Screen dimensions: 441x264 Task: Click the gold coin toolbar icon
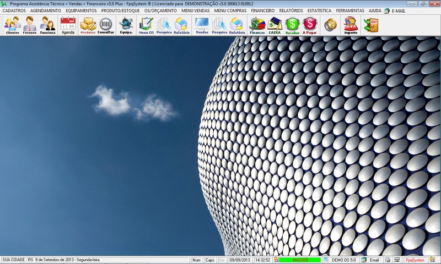330,25
